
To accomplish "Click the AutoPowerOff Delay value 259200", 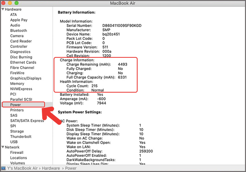I will click(146, 151).
